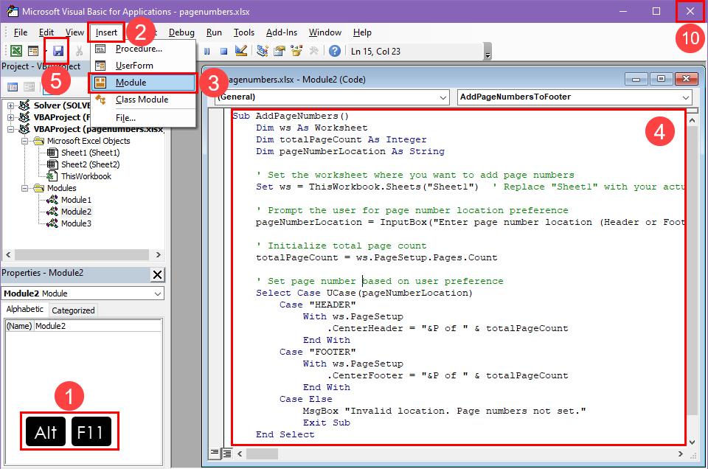Open the Help menu
Image resolution: width=708 pixels, height=469 pixels.
tap(362, 32)
